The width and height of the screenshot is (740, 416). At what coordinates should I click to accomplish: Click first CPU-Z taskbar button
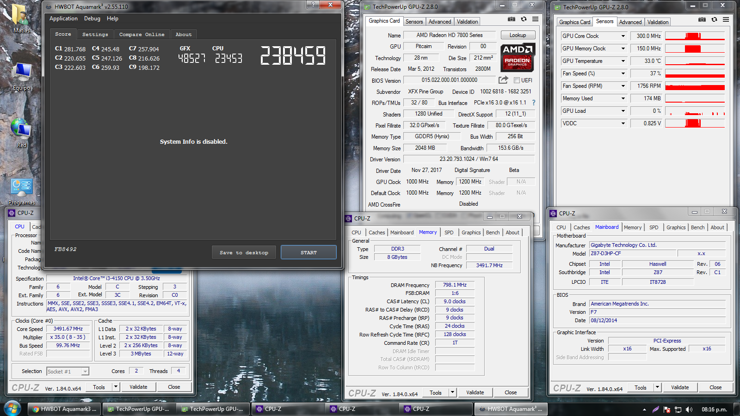(x=288, y=409)
